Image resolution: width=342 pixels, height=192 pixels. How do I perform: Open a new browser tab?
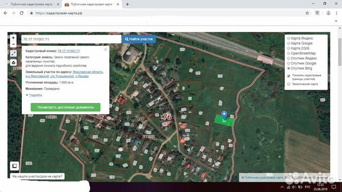(x=127, y=4)
